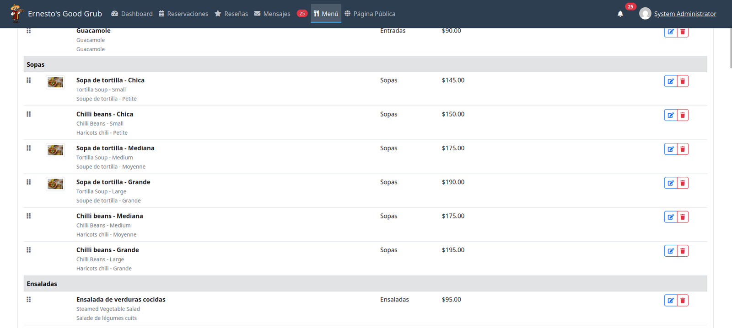Open Reseñas section
The width and height of the screenshot is (732, 328).
[231, 14]
